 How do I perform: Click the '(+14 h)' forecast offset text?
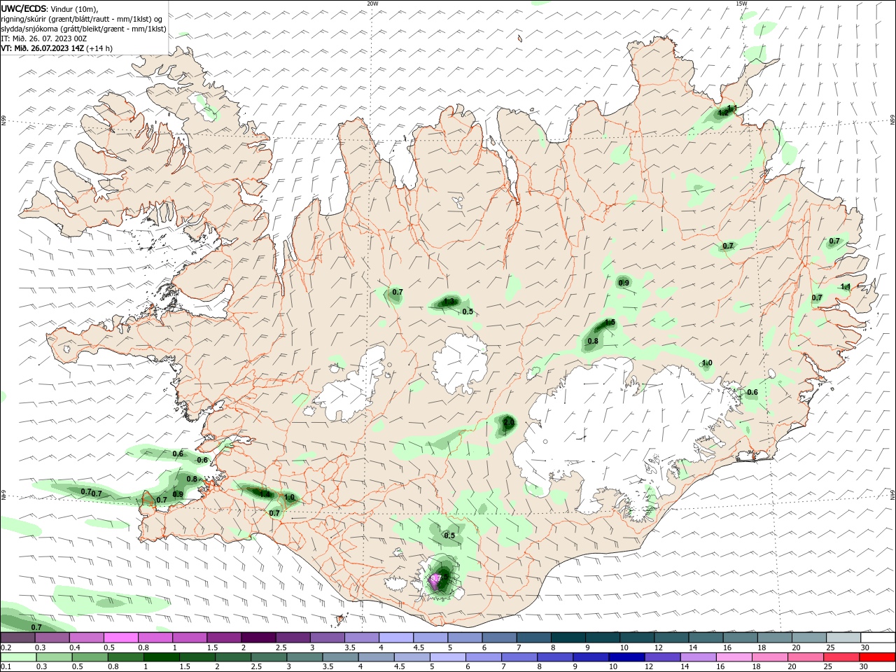pos(100,48)
